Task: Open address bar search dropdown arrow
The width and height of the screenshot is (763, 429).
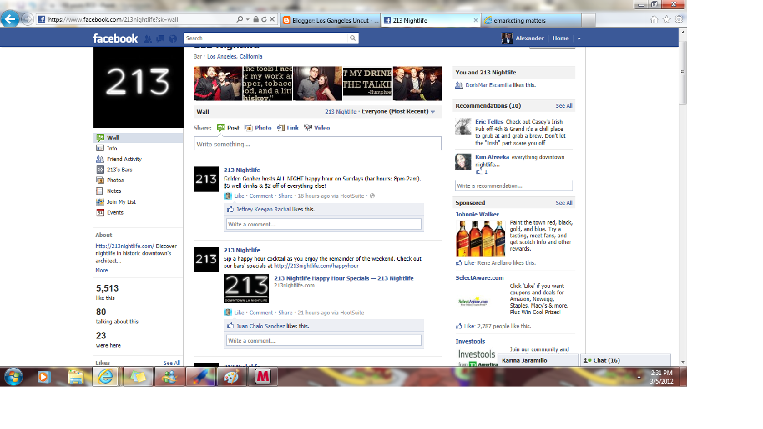Action: [x=247, y=20]
